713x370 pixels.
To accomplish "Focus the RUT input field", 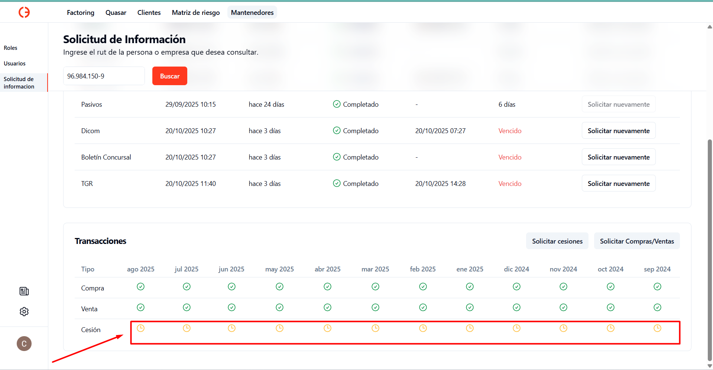I will click(104, 76).
